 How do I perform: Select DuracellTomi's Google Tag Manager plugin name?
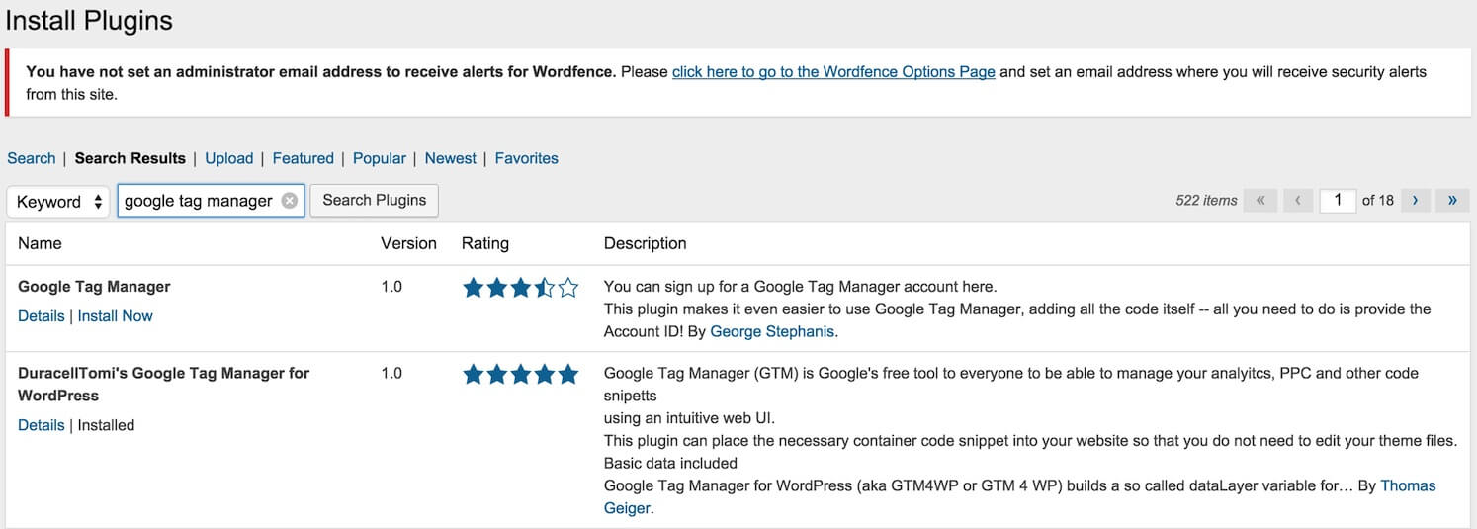[163, 384]
